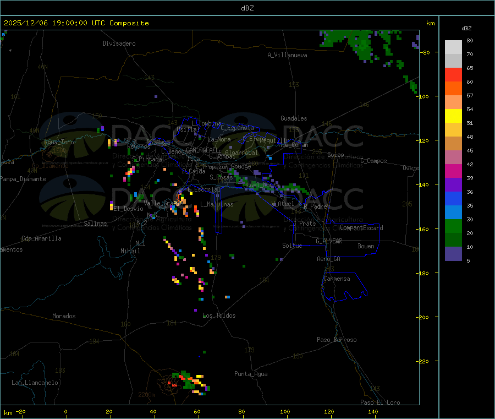Image resolution: width=495 pixels, height=419 pixels.
Task: Select the light gray 70–80 dBZ legend swatch
Action: [x=453, y=47]
